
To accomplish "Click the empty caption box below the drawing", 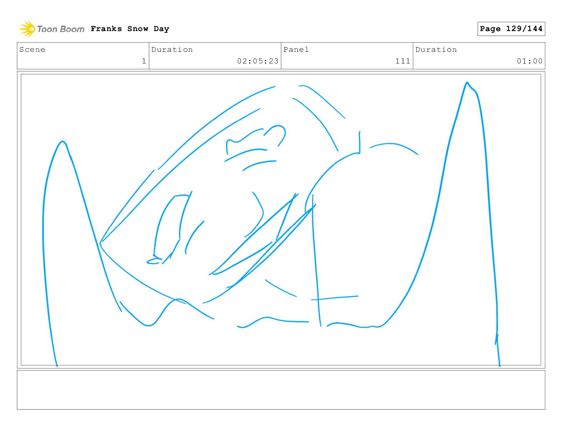I will pyautogui.click(x=281, y=390).
